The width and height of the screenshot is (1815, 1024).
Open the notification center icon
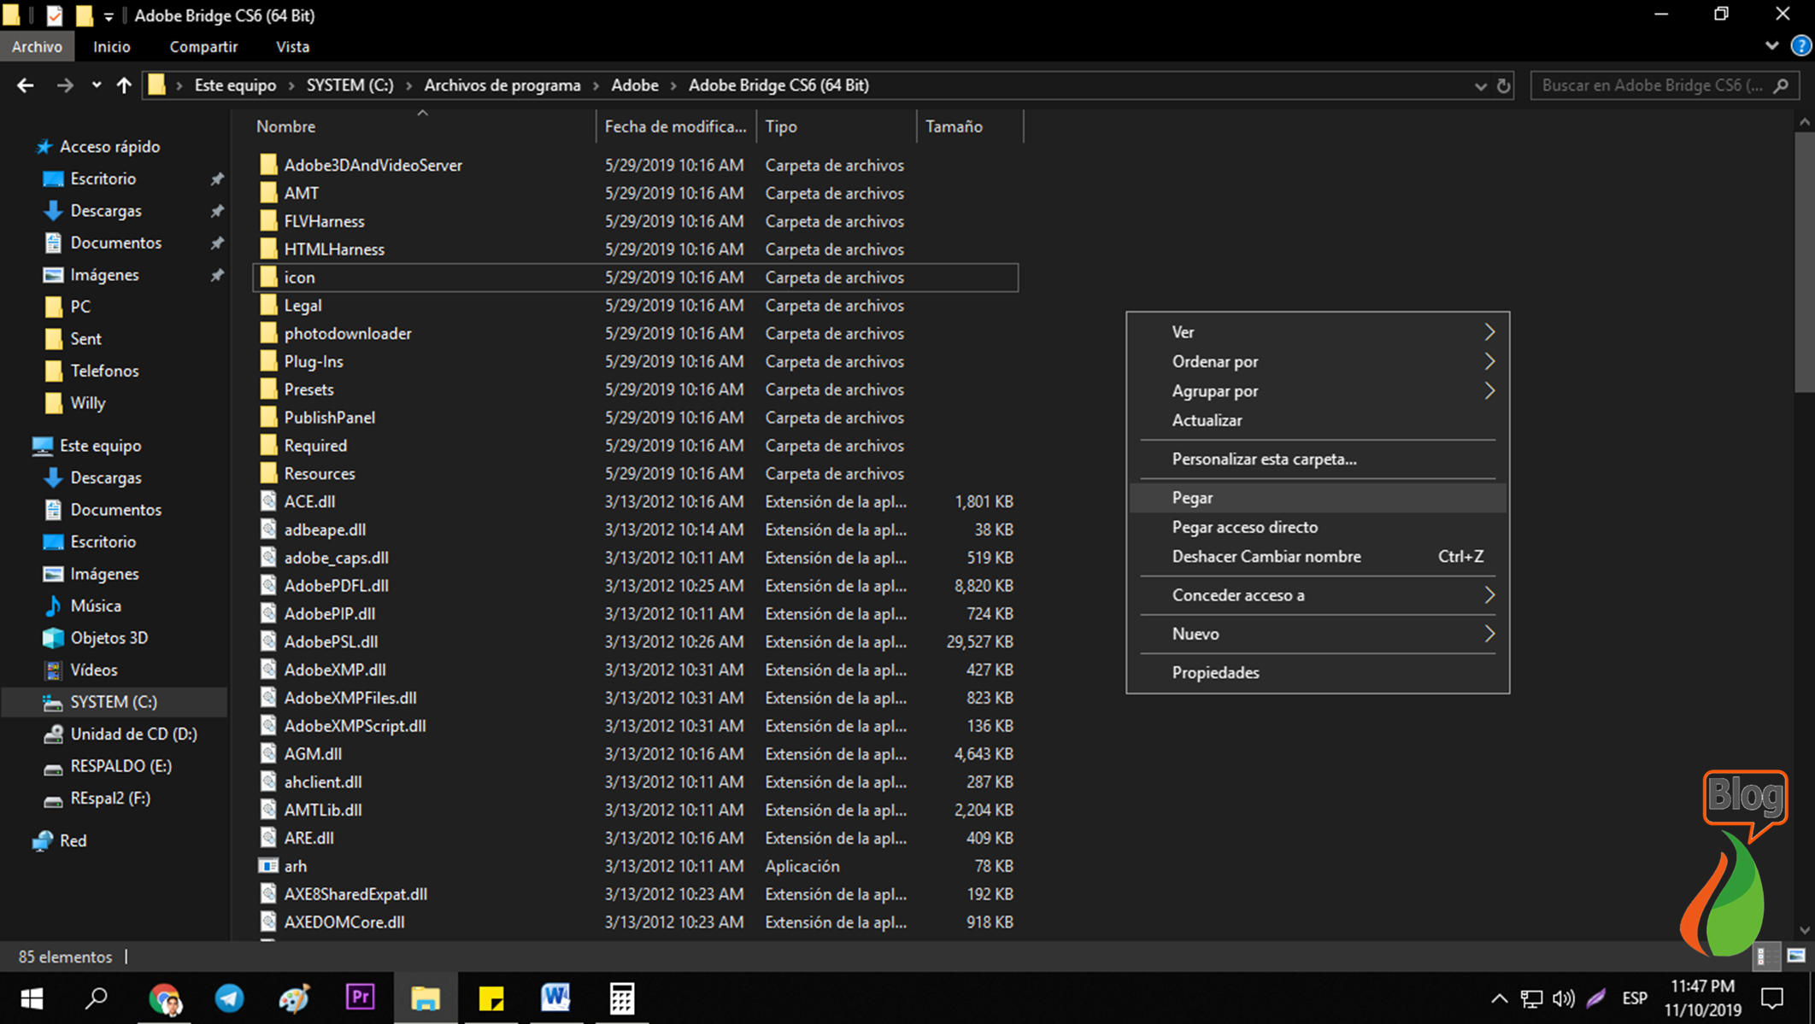(1773, 998)
